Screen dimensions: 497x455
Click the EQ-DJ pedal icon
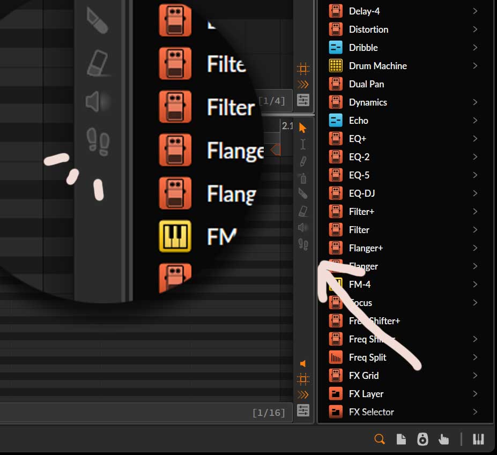coord(336,193)
